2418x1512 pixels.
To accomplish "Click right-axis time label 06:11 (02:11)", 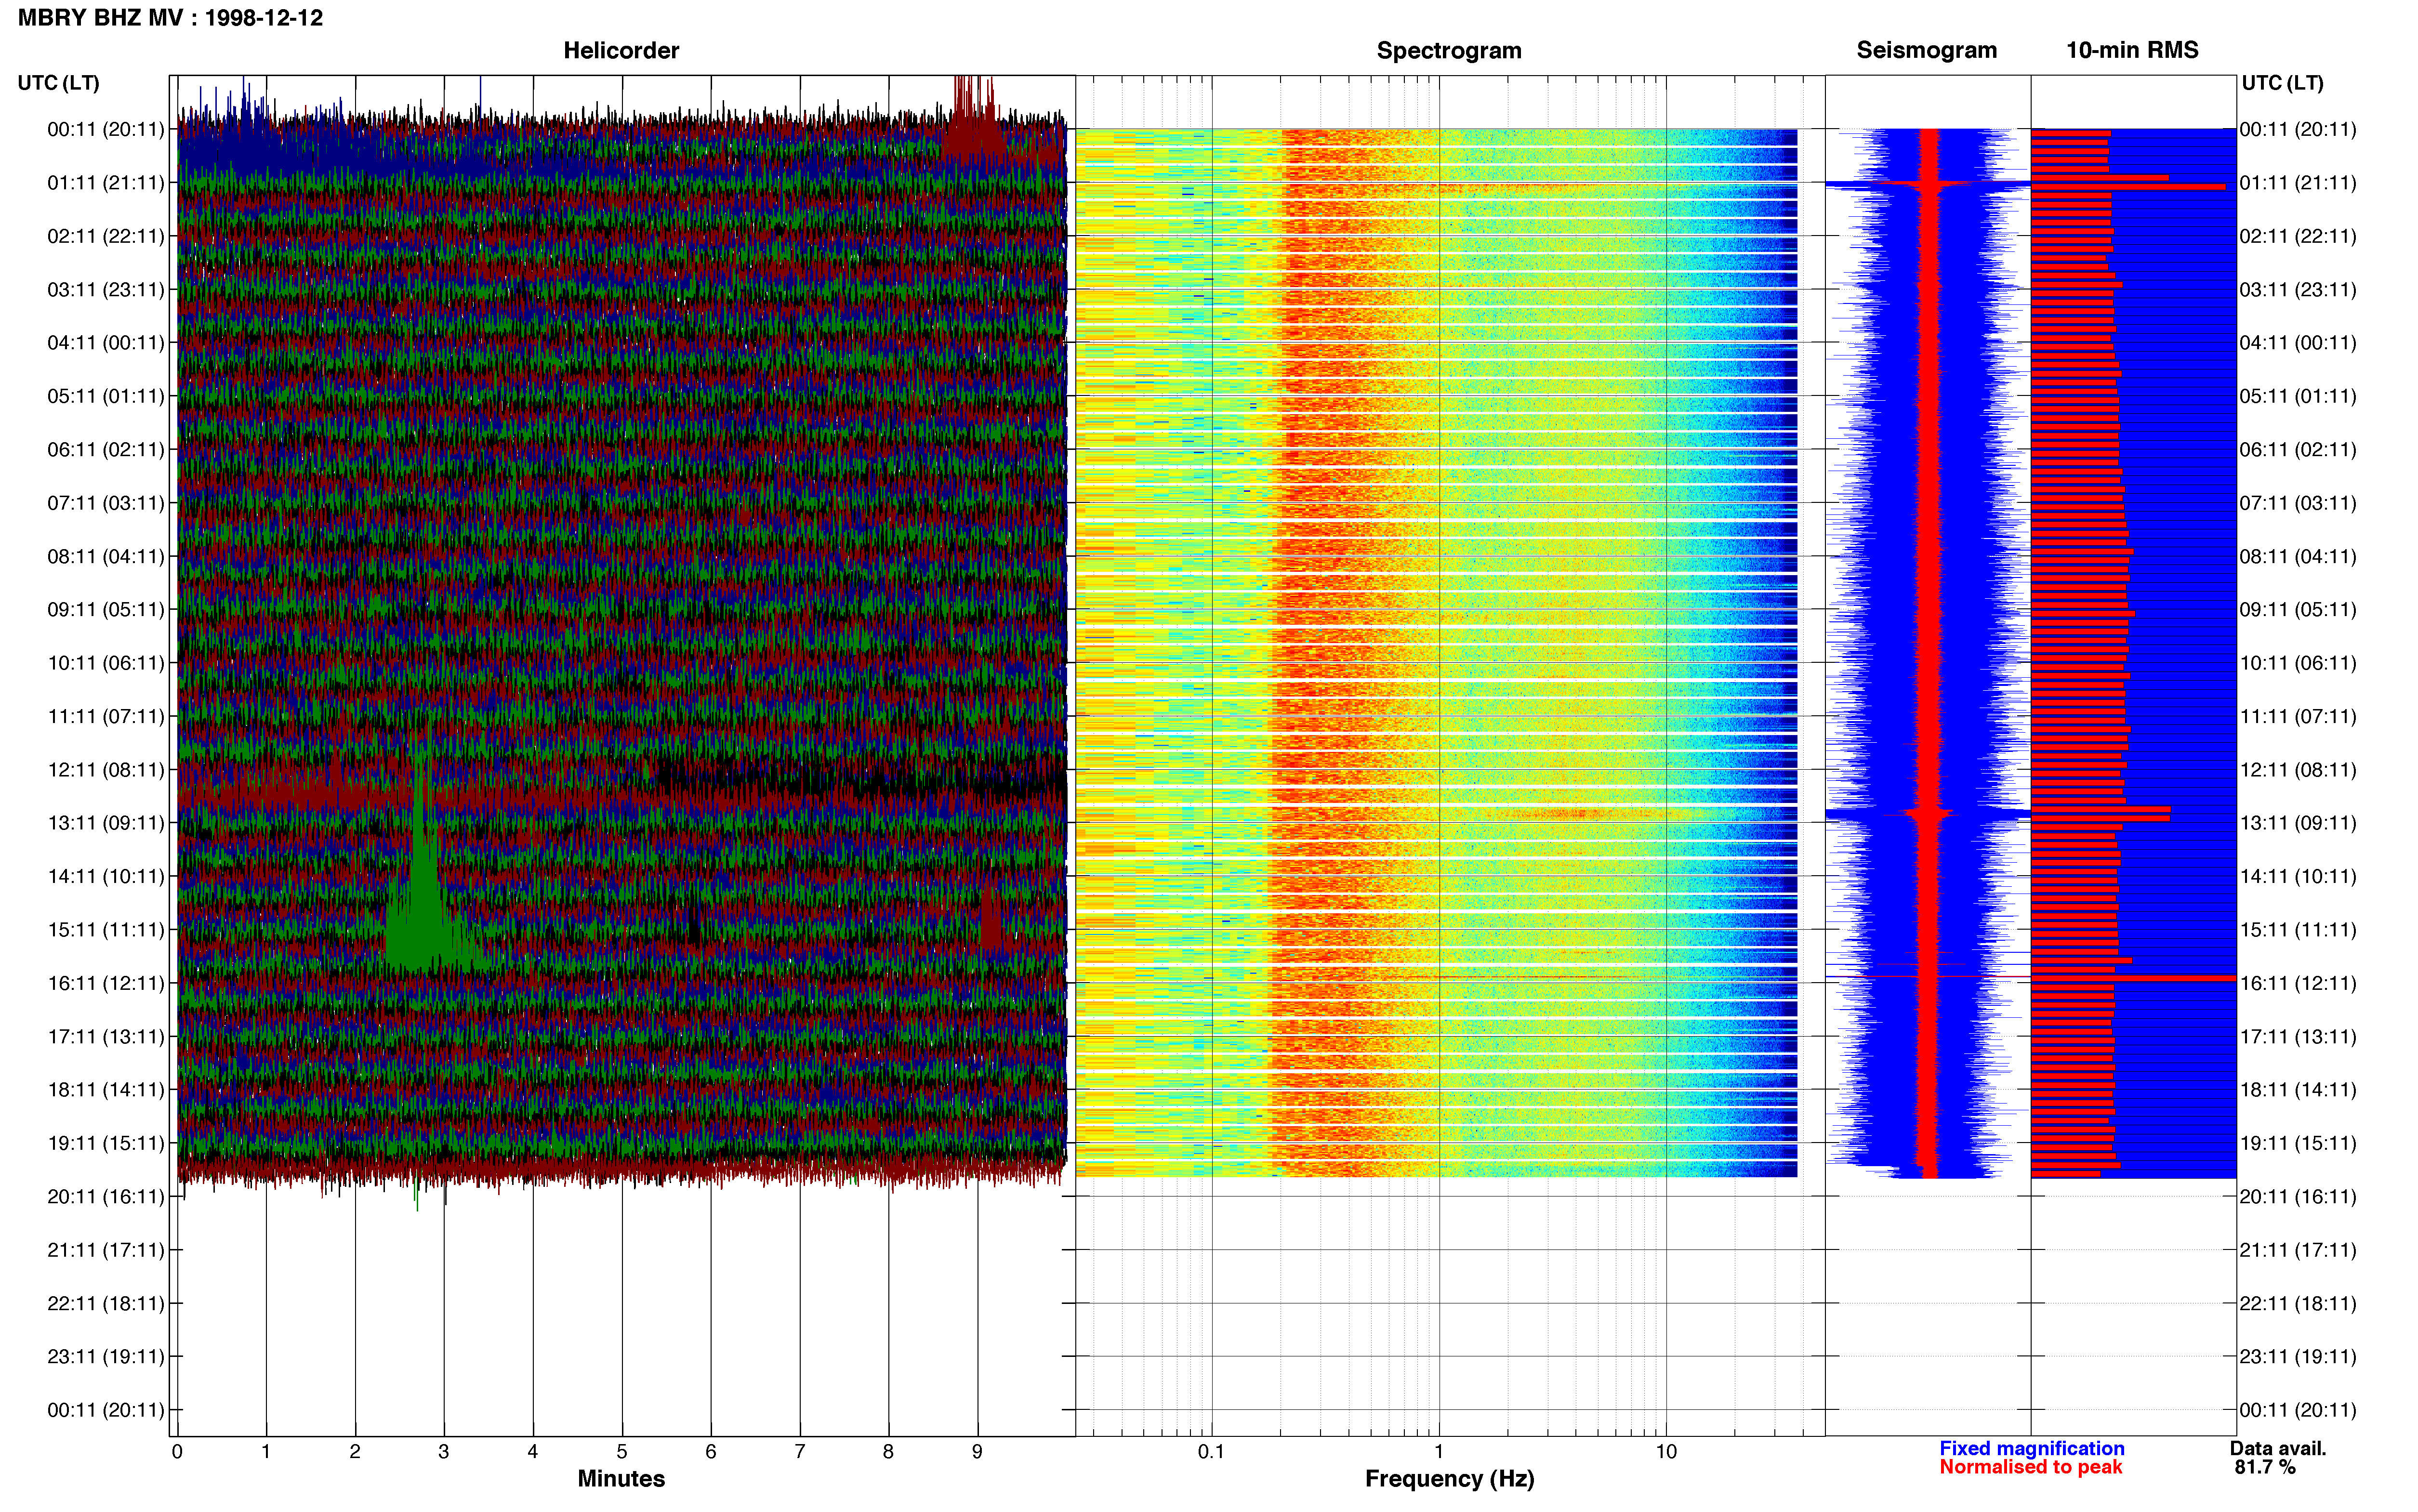I will click(x=2298, y=450).
